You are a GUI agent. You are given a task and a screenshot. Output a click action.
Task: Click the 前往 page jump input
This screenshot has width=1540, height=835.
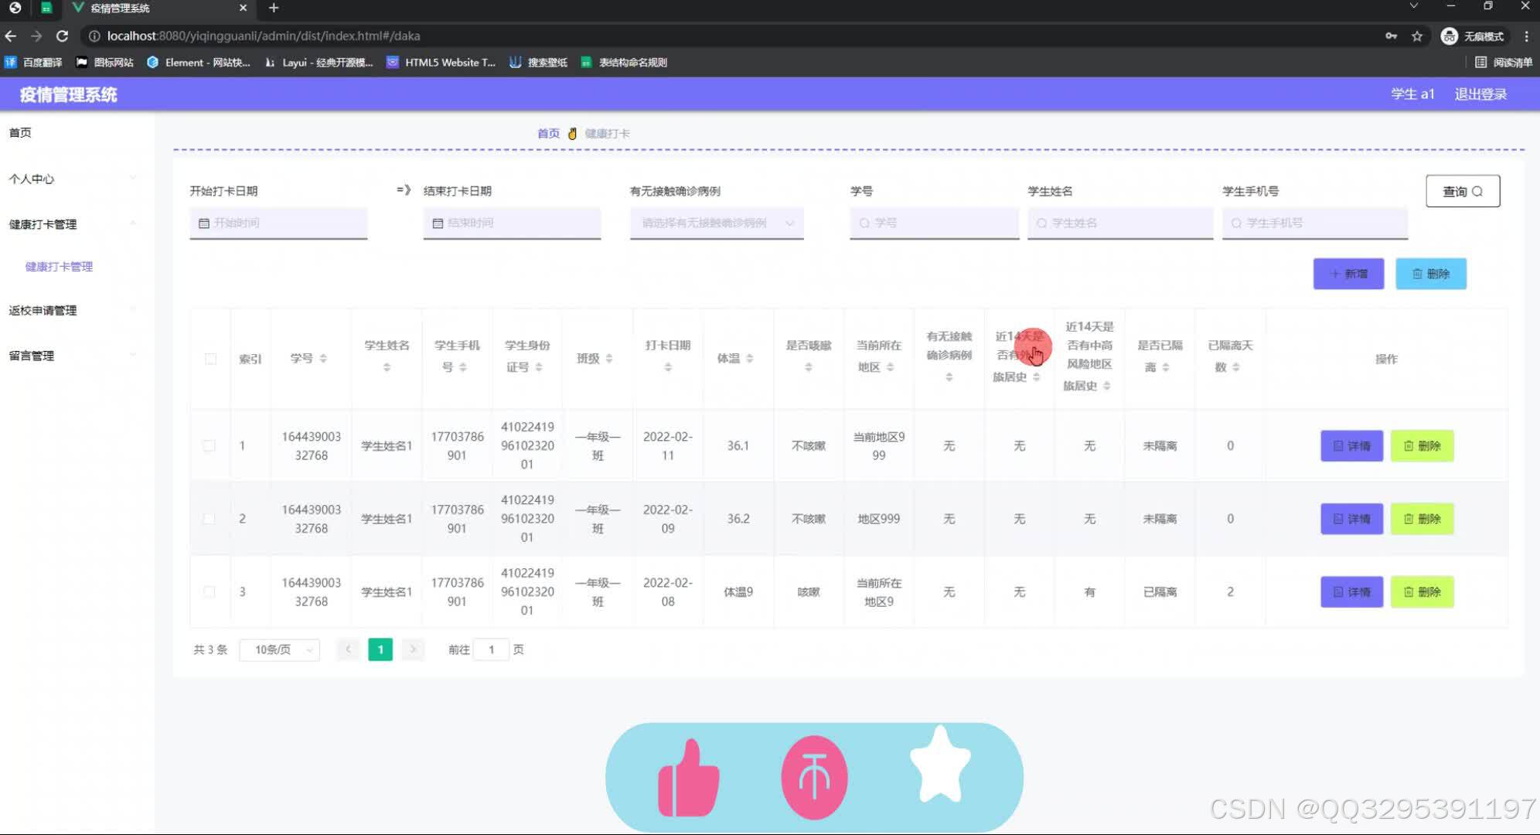(x=491, y=649)
